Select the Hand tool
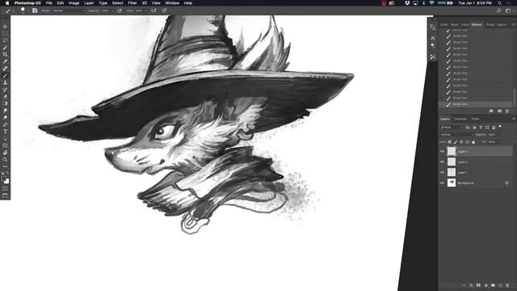The width and height of the screenshot is (517, 291). (5, 153)
